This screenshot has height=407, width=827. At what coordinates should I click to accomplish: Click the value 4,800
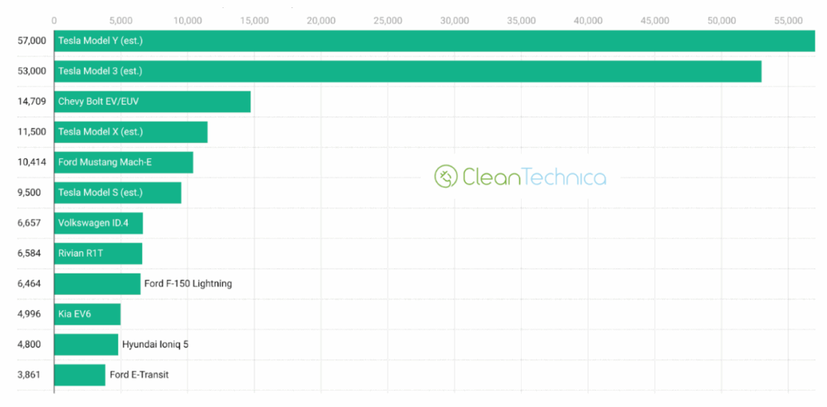point(29,345)
